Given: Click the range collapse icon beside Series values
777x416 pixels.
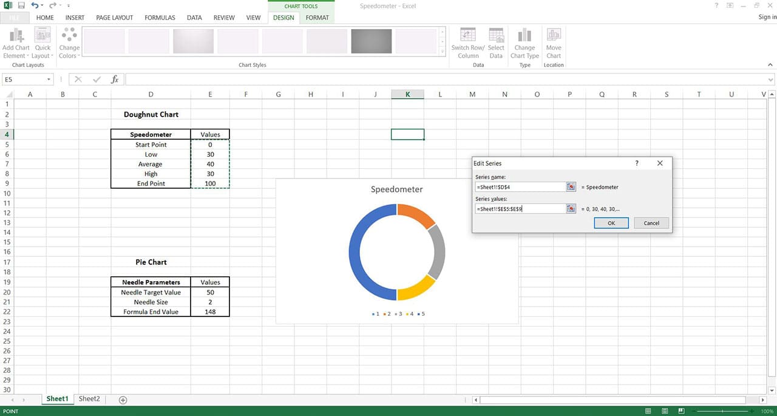Looking at the screenshot, I should 571,208.
